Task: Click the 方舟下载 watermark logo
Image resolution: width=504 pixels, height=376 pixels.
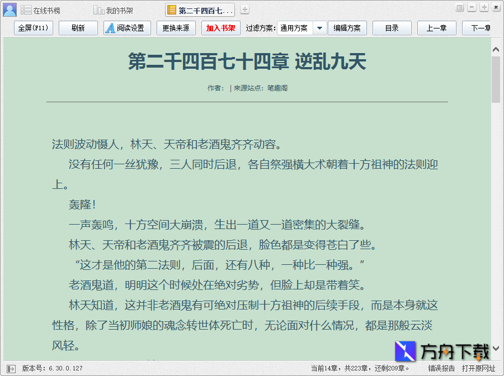Action: click(404, 351)
